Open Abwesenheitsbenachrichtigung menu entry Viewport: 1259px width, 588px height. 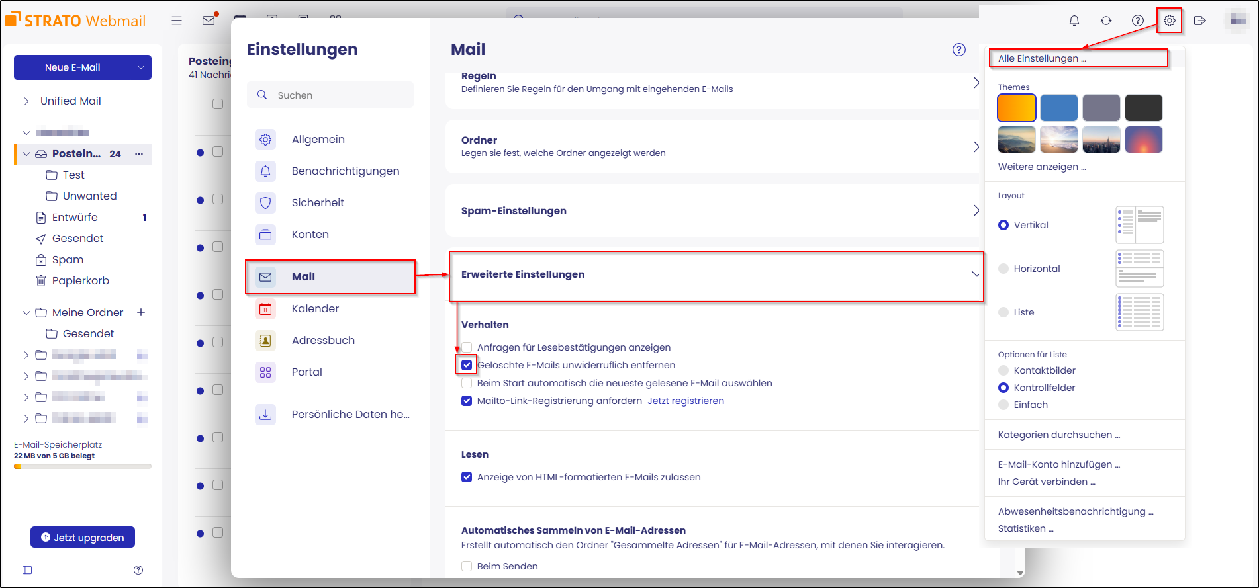click(x=1076, y=511)
